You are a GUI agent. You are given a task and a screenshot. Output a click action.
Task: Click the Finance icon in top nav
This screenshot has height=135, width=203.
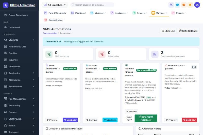coord(134,13)
